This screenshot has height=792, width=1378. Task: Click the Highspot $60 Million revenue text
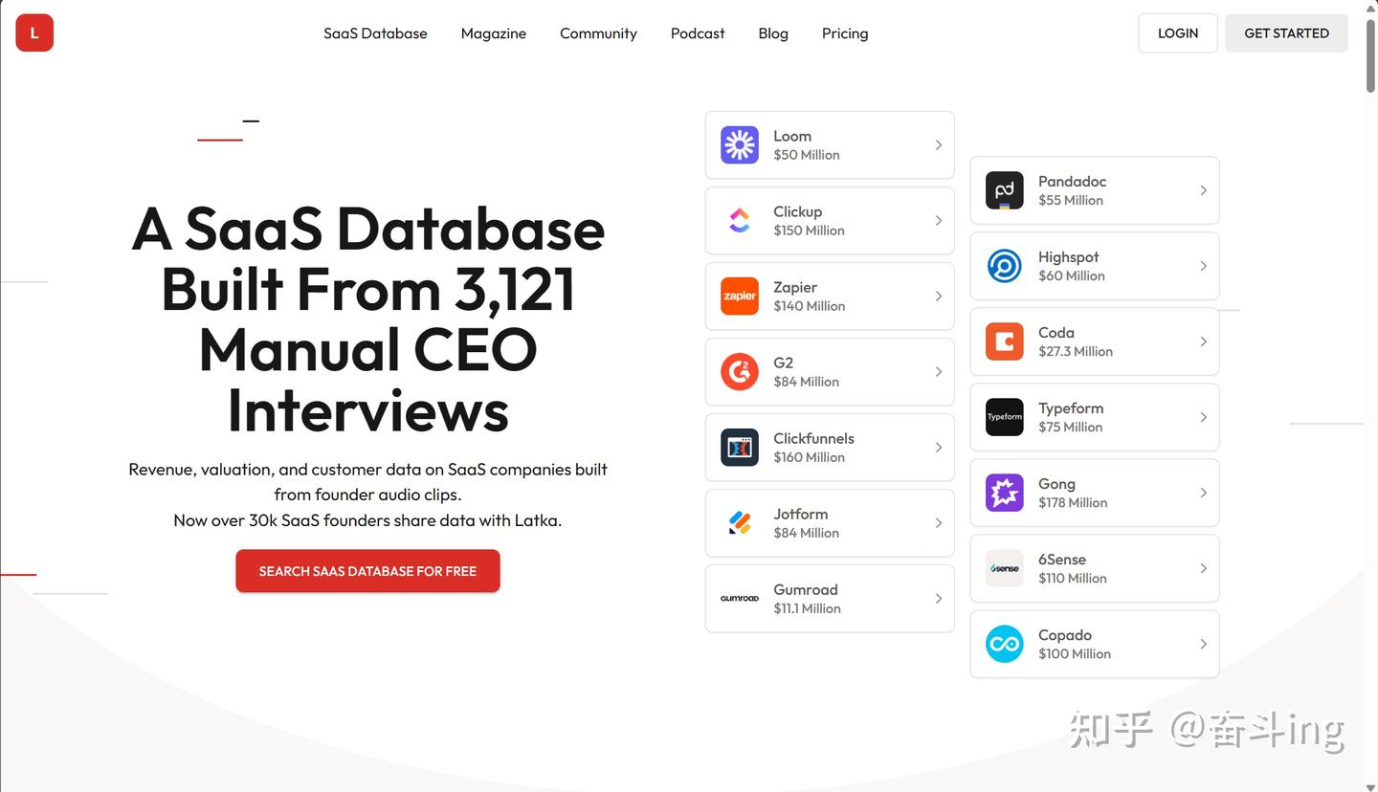click(1072, 275)
